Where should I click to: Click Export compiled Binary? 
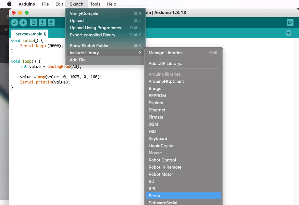point(92,35)
